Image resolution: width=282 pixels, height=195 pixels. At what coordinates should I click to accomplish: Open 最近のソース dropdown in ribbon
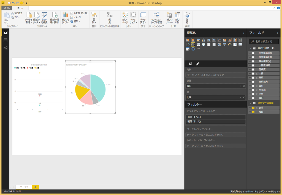(x=37, y=18)
